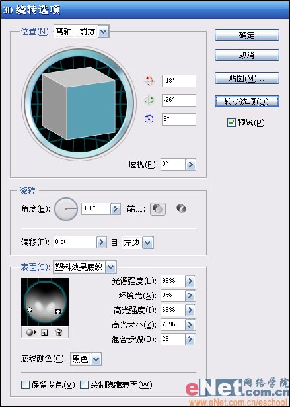Add a new light icon

[x=44, y=332]
